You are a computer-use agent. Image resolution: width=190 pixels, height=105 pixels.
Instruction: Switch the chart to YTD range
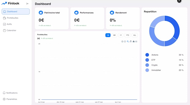[127, 35]
